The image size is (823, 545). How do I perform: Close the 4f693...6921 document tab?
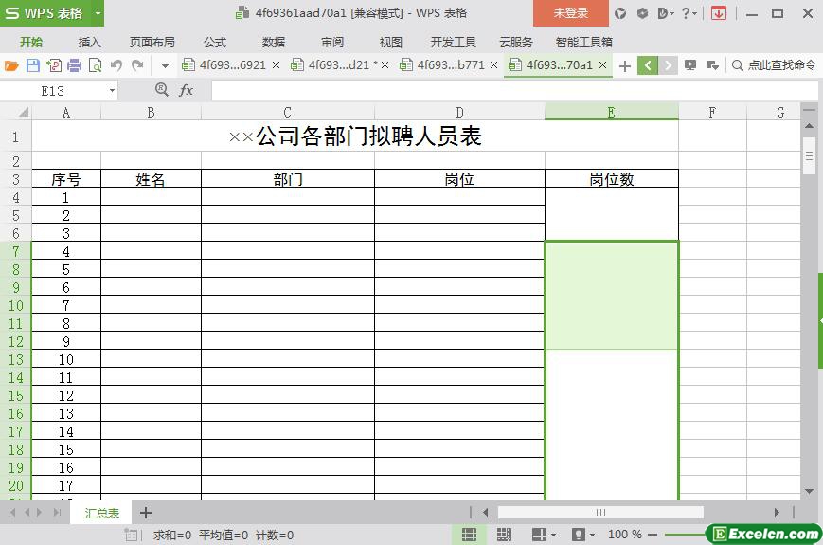pos(277,65)
